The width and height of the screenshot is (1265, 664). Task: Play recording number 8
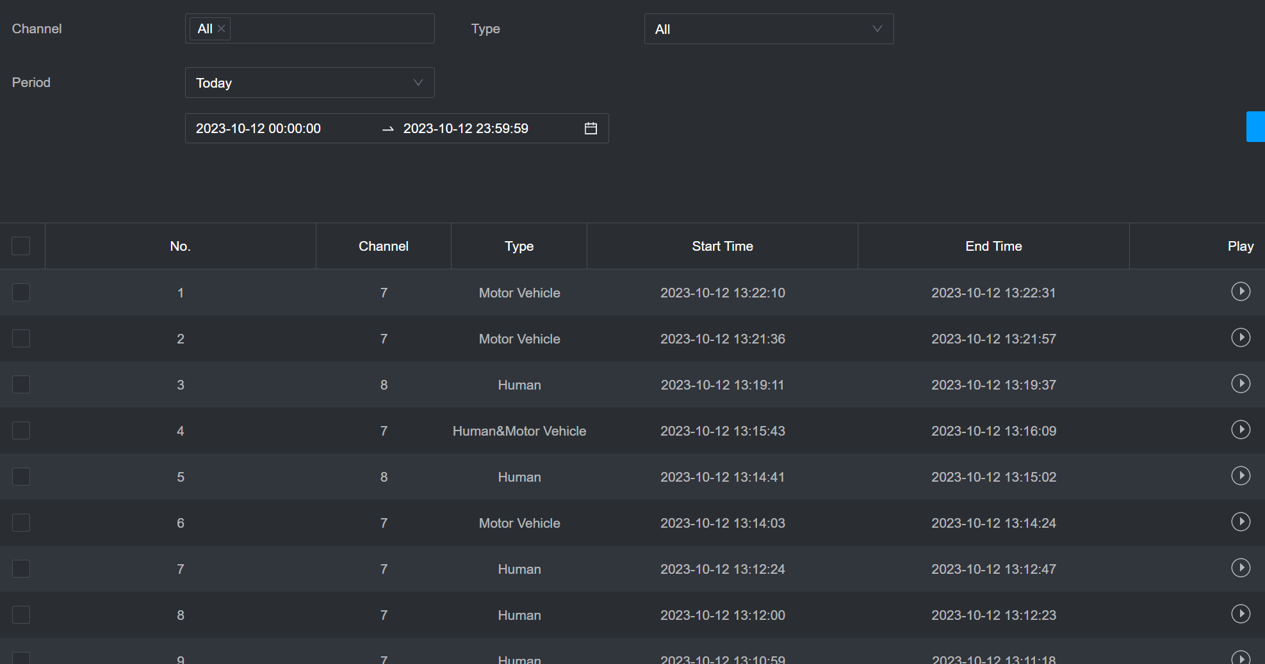point(1240,614)
